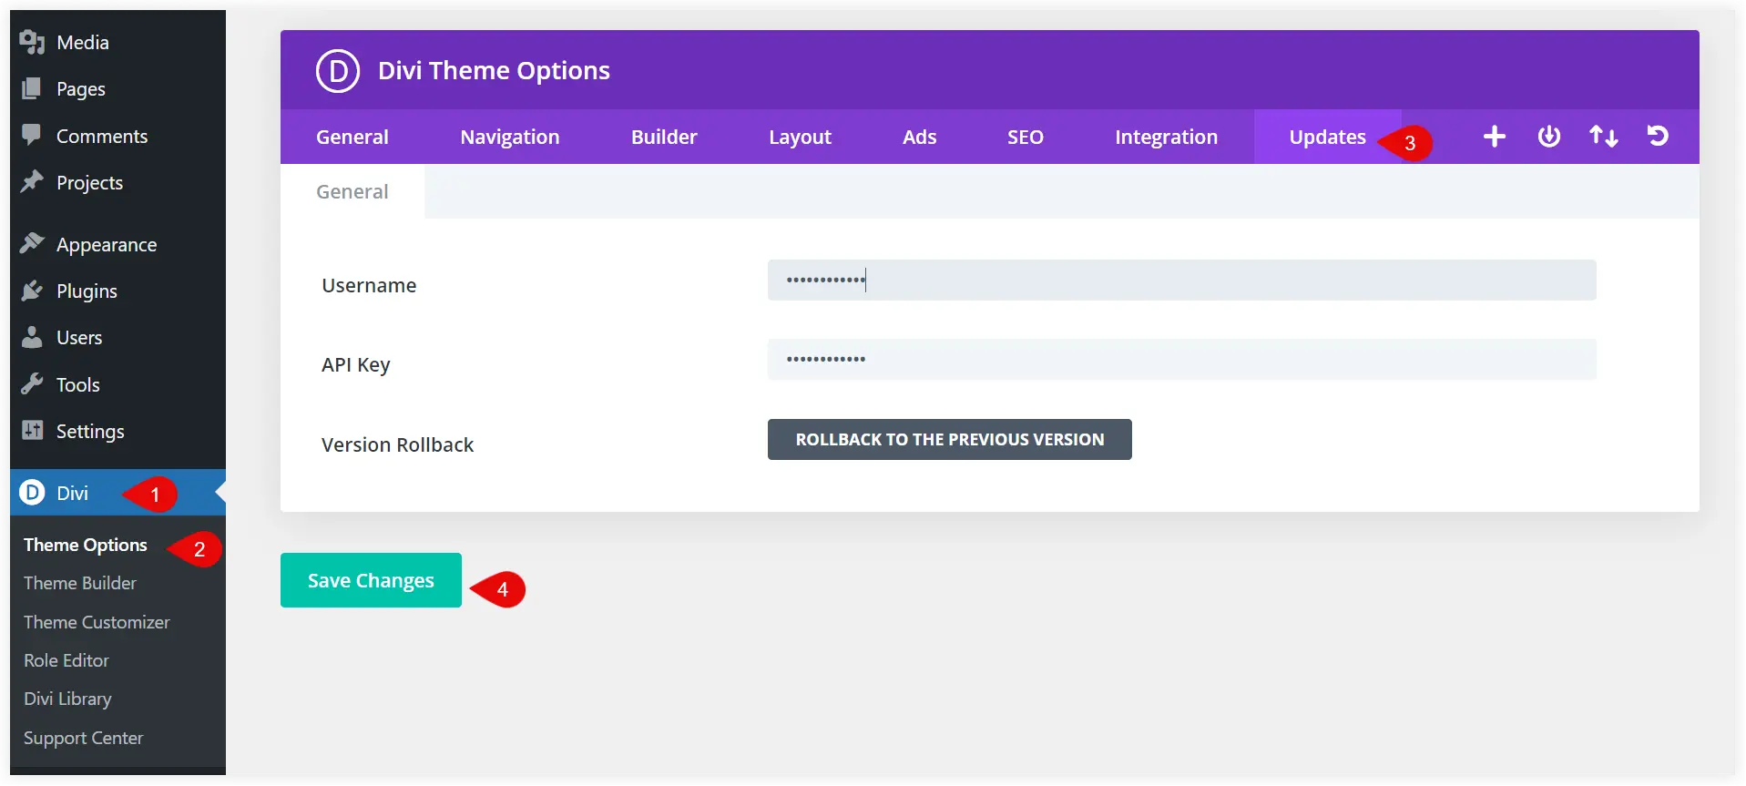Click the Appearance brush icon
Screen dimensions: 1746x786
(32, 243)
